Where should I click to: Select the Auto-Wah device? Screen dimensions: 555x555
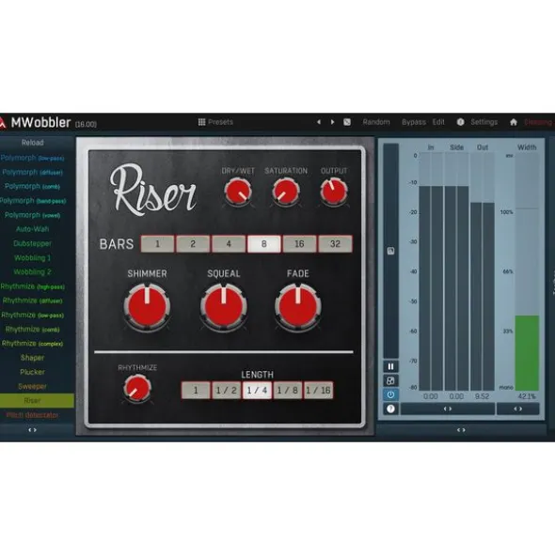[x=33, y=229]
